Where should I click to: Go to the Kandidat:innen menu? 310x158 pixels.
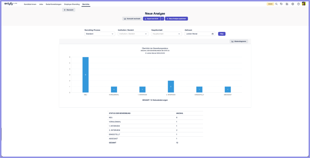tap(30, 4)
